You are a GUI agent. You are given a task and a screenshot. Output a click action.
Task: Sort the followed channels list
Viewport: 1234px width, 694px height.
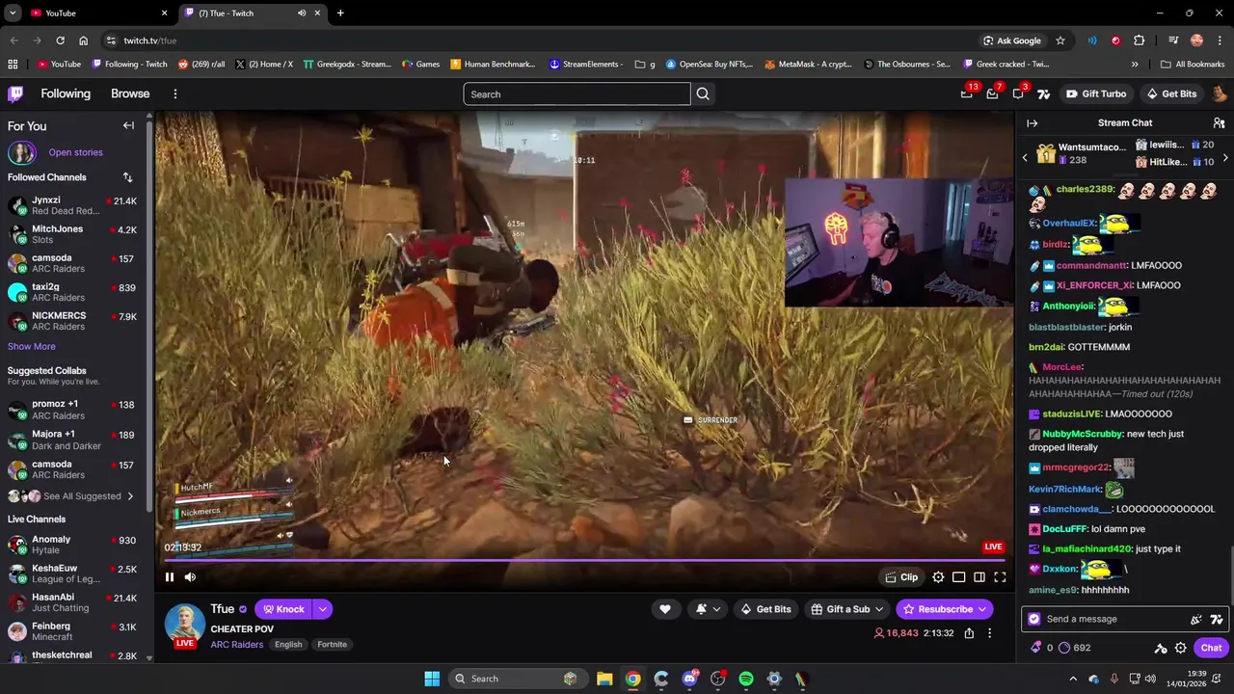click(x=127, y=177)
